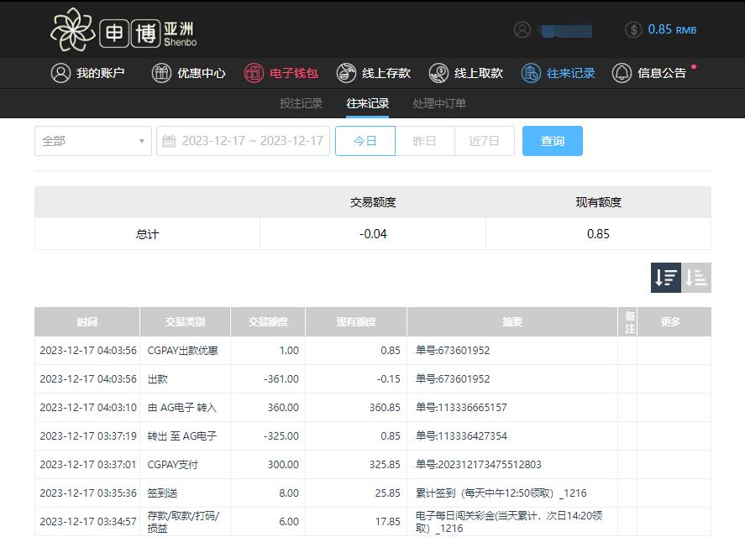Open 我的账户 account icon
Viewport: 745px width, 537px height.
pyautogui.click(x=60, y=73)
